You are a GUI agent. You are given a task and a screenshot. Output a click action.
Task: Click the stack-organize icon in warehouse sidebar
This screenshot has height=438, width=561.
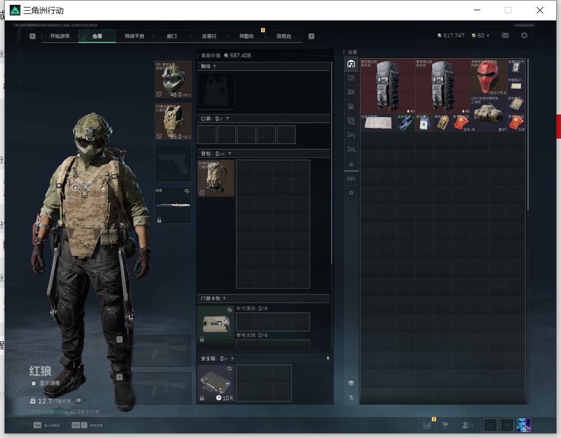pyautogui.click(x=351, y=383)
